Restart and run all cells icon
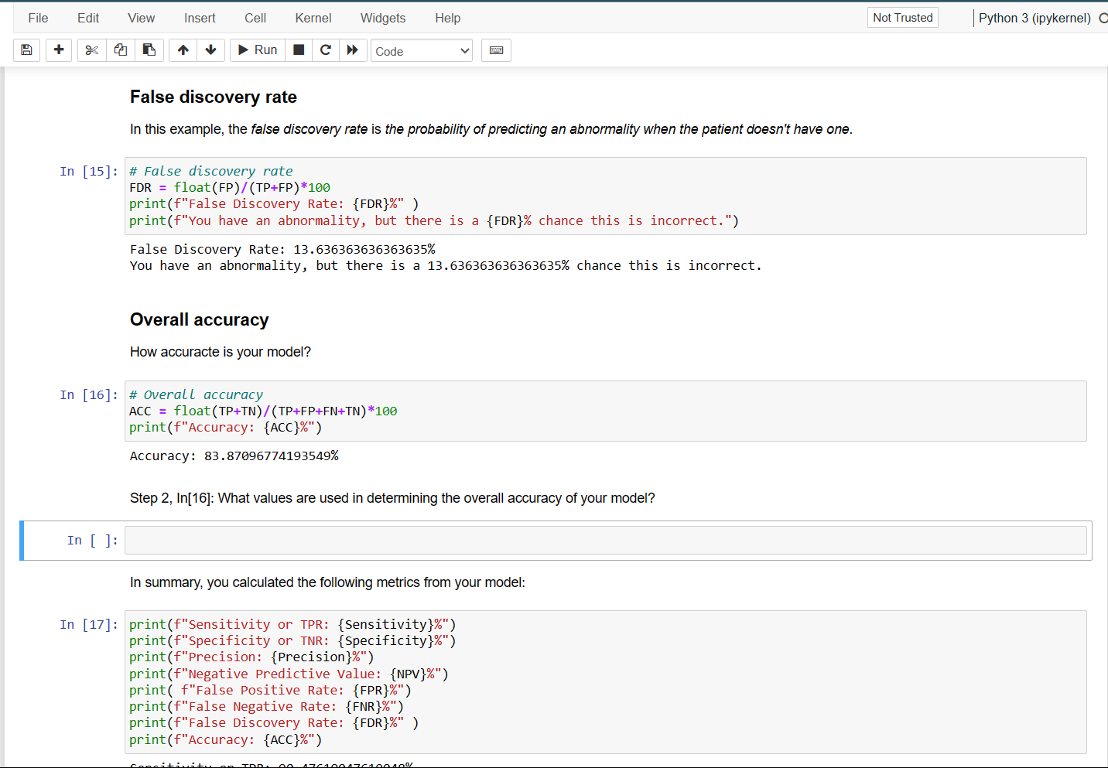The image size is (1108, 768). [x=353, y=50]
